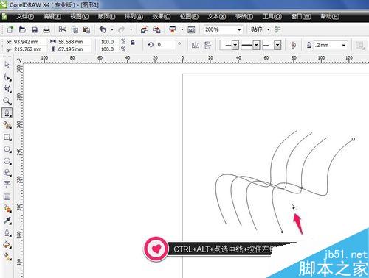The image size is (369, 278).
Task: Click the Welcome screen icon
Action: 191,29
